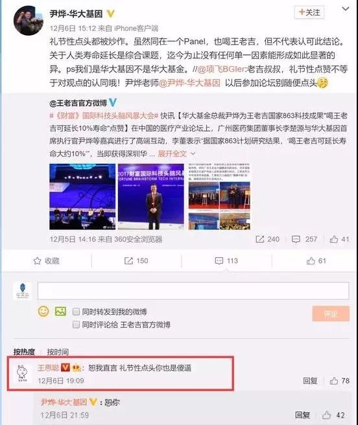Open the comments tab showing 113
The height and width of the screenshot is (425, 358).
pos(226,260)
